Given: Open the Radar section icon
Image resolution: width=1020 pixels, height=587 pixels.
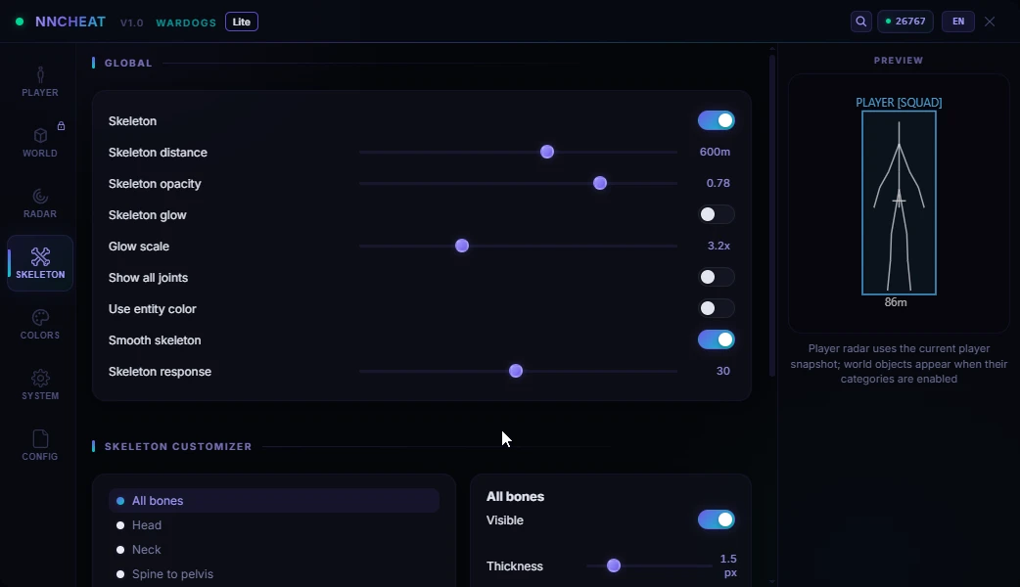Looking at the screenshot, I should pos(40,196).
